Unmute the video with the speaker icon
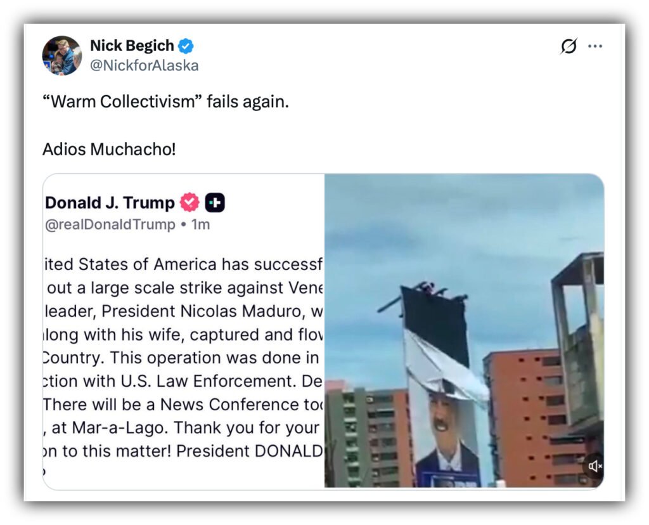The height and width of the screenshot is (525, 649). click(594, 466)
